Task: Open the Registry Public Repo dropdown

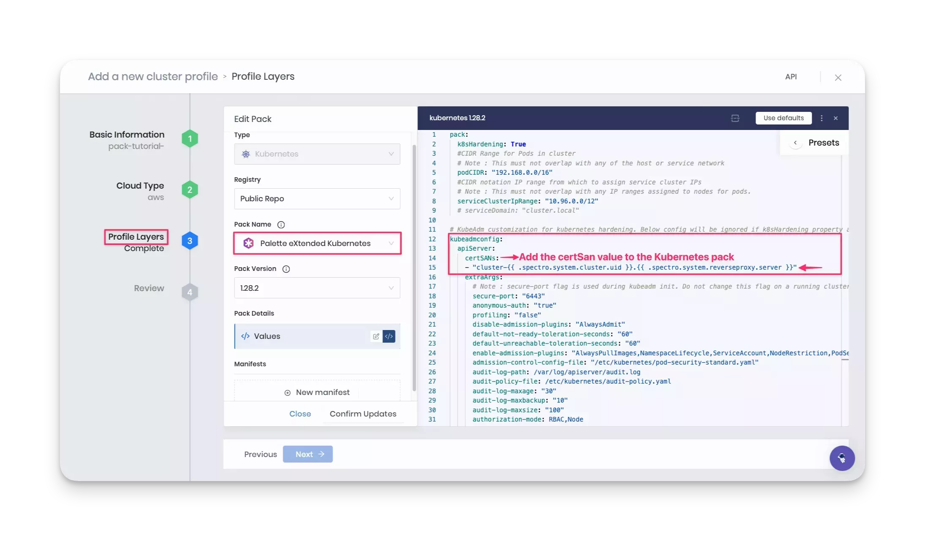Action: (x=317, y=199)
